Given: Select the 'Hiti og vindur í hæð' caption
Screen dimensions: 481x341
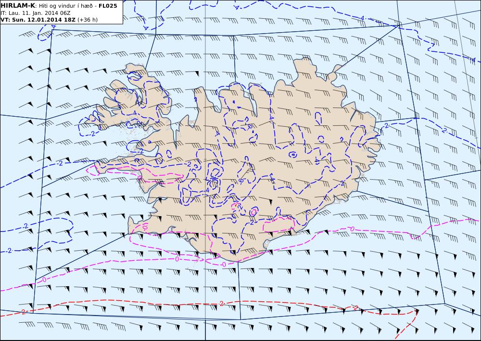Looking at the screenshot, I should (66, 6).
